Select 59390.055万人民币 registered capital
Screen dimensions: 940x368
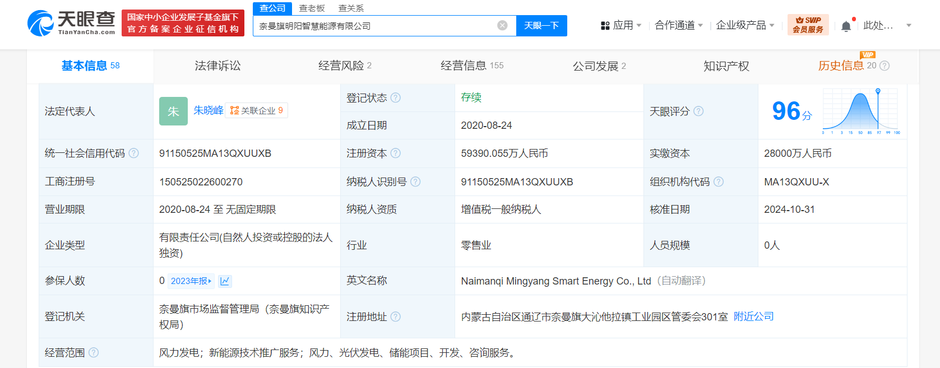(504, 153)
